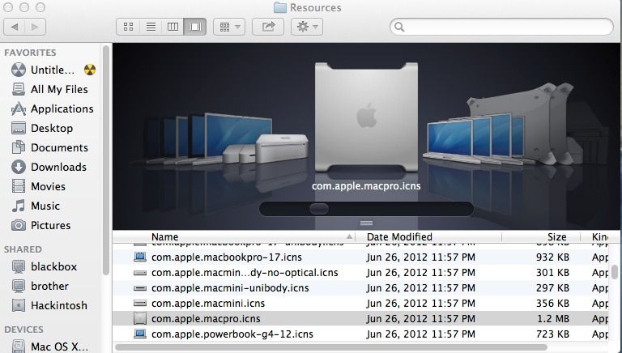
Task: Select shared computer blackbox
Action: pos(44,266)
